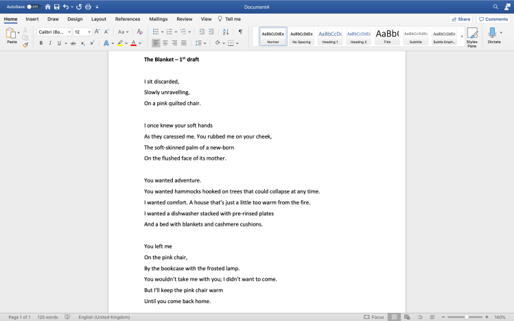514x321 pixels.
Task: Click the Share button
Action: click(x=460, y=19)
